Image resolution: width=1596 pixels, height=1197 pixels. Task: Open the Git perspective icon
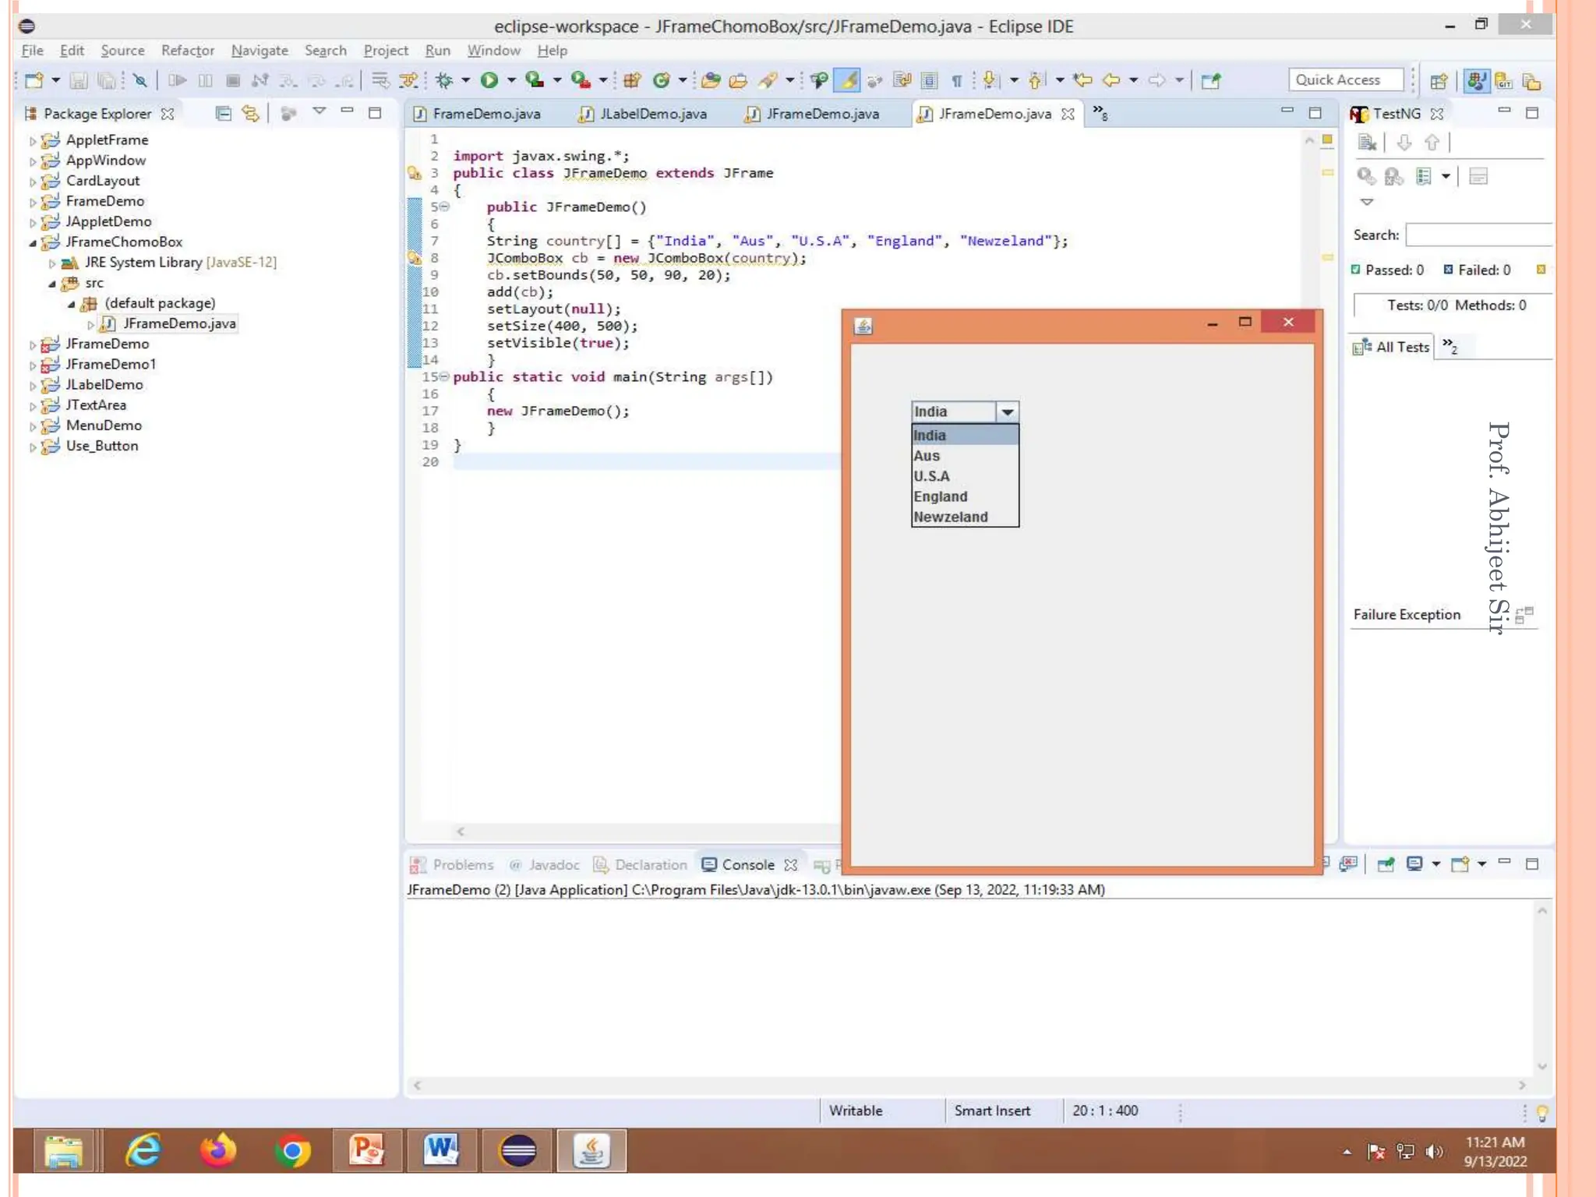pyautogui.click(x=1503, y=81)
